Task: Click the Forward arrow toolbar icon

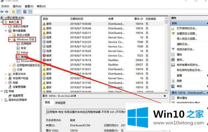Action: coord(7,12)
